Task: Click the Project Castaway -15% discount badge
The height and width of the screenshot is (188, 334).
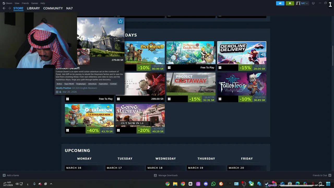Action: [195, 99]
